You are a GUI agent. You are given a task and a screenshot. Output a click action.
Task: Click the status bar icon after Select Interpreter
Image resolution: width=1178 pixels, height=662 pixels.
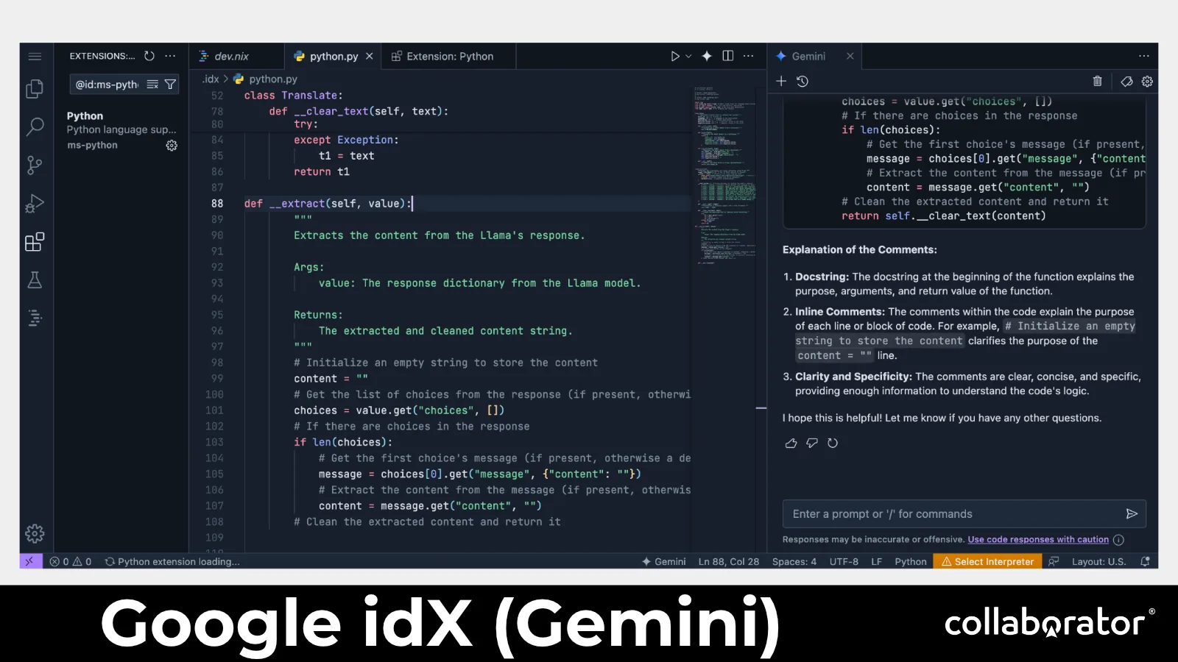tap(1054, 561)
